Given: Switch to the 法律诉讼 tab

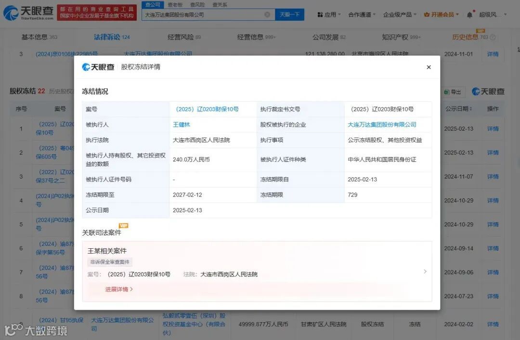Looking at the screenshot, I should pos(112,37).
